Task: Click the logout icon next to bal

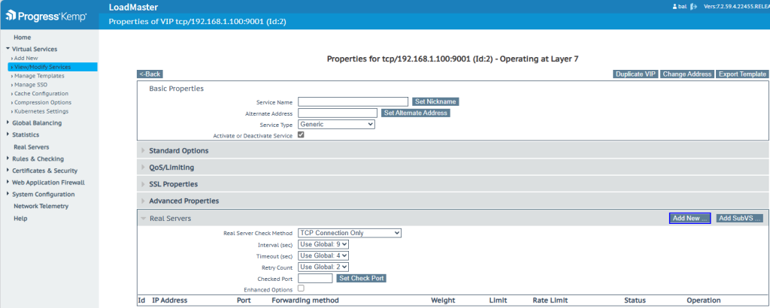Action: [693, 7]
